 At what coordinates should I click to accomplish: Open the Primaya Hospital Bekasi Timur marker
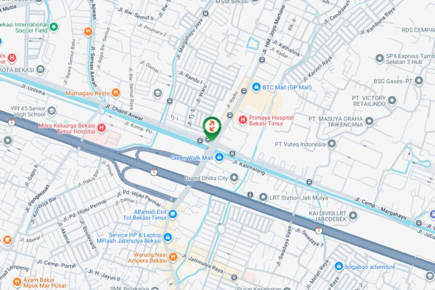[x=243, y=120]
